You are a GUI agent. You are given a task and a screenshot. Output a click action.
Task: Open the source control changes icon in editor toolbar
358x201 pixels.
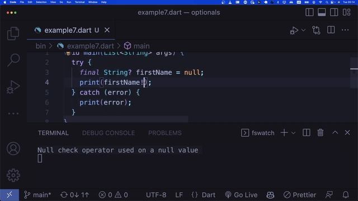(316, 30)
